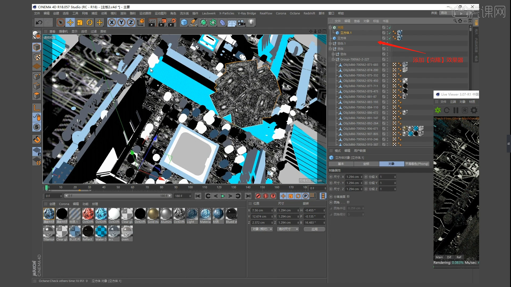The image size is (511, 287).
Task: Toggle X axis lock icon
Action: pyautogui.click(x=112, y=23)
